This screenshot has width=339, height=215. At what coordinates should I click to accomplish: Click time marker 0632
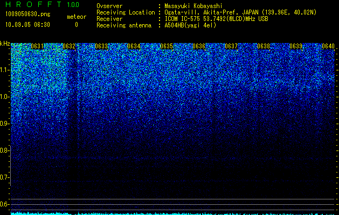[x=69, y=46]
